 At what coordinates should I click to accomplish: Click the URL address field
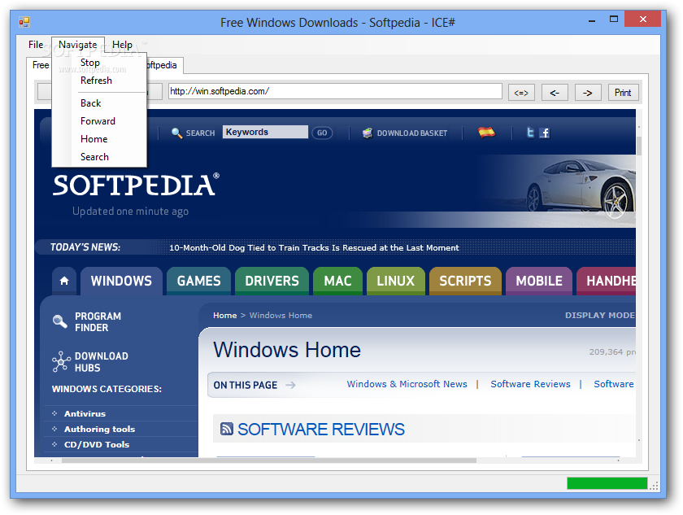[x=335, y=91]
